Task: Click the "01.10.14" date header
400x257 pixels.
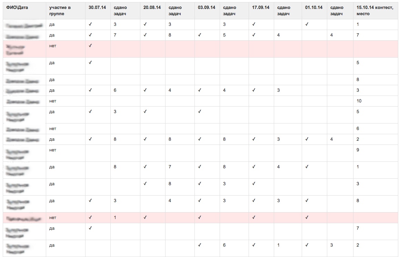Action: coord(313,7)
